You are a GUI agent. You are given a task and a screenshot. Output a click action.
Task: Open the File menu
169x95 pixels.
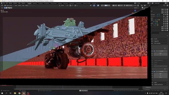pos(4,3)
